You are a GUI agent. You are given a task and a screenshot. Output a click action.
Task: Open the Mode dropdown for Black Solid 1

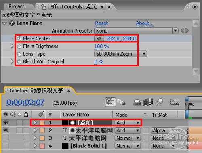pos(128,146)
